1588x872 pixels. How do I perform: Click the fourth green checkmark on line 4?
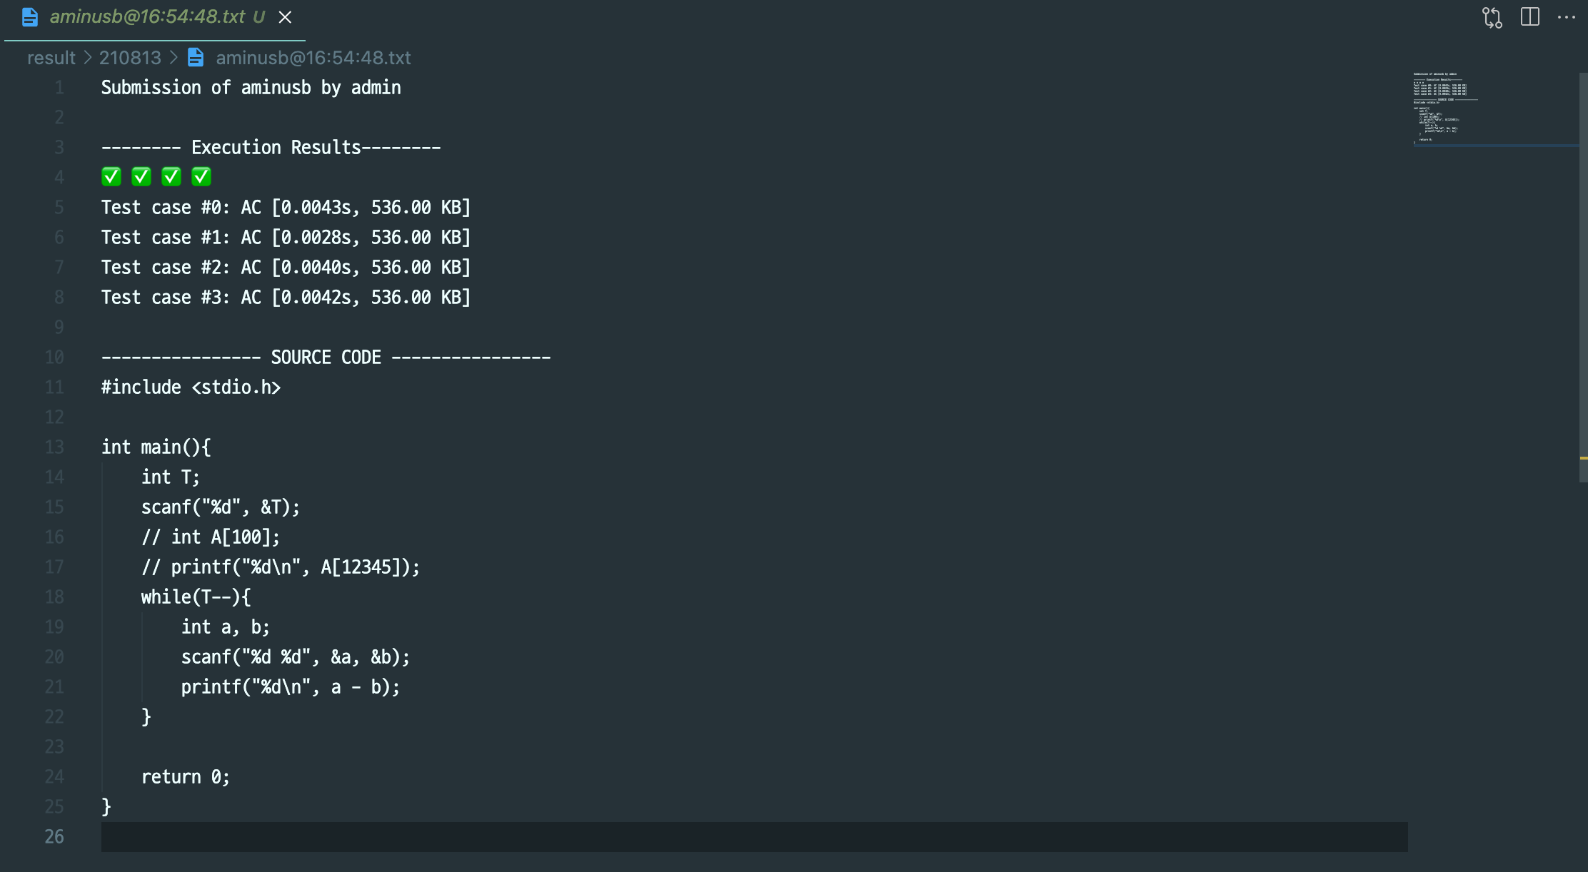click(x=201, y=176)
